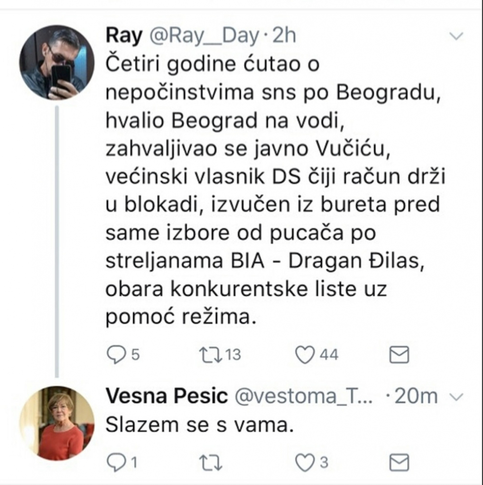
Task: Click Ray's profile picture
Action: [x=57, y=62]
